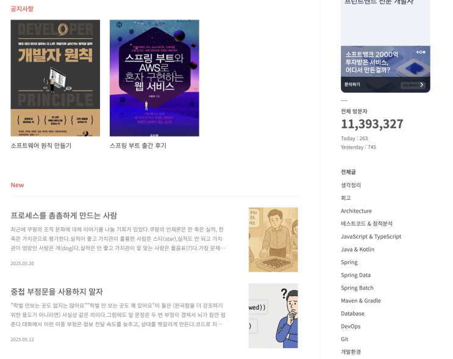Select the 전체글 category

pos(348,172)
